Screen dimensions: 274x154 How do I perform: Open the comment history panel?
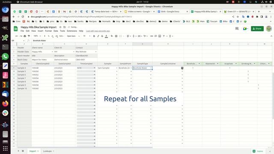pyautogui.click(x=237, y=29)
